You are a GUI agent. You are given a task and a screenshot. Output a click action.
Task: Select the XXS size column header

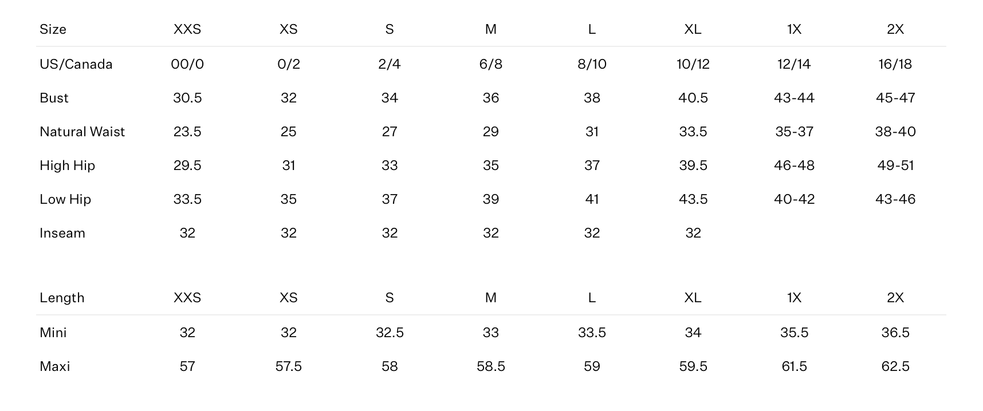(x=187, y=29)
